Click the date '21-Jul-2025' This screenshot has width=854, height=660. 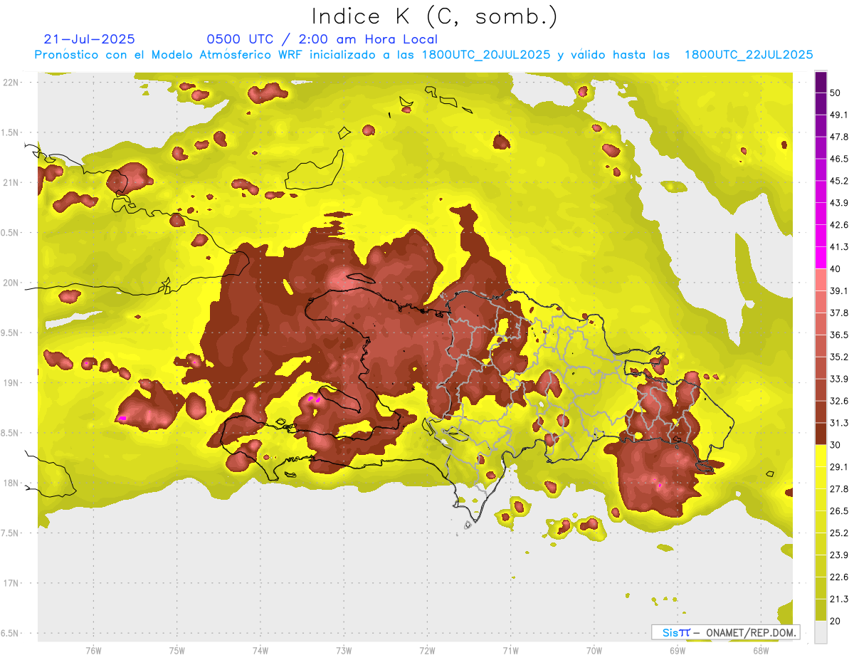[x=89, y=39]
